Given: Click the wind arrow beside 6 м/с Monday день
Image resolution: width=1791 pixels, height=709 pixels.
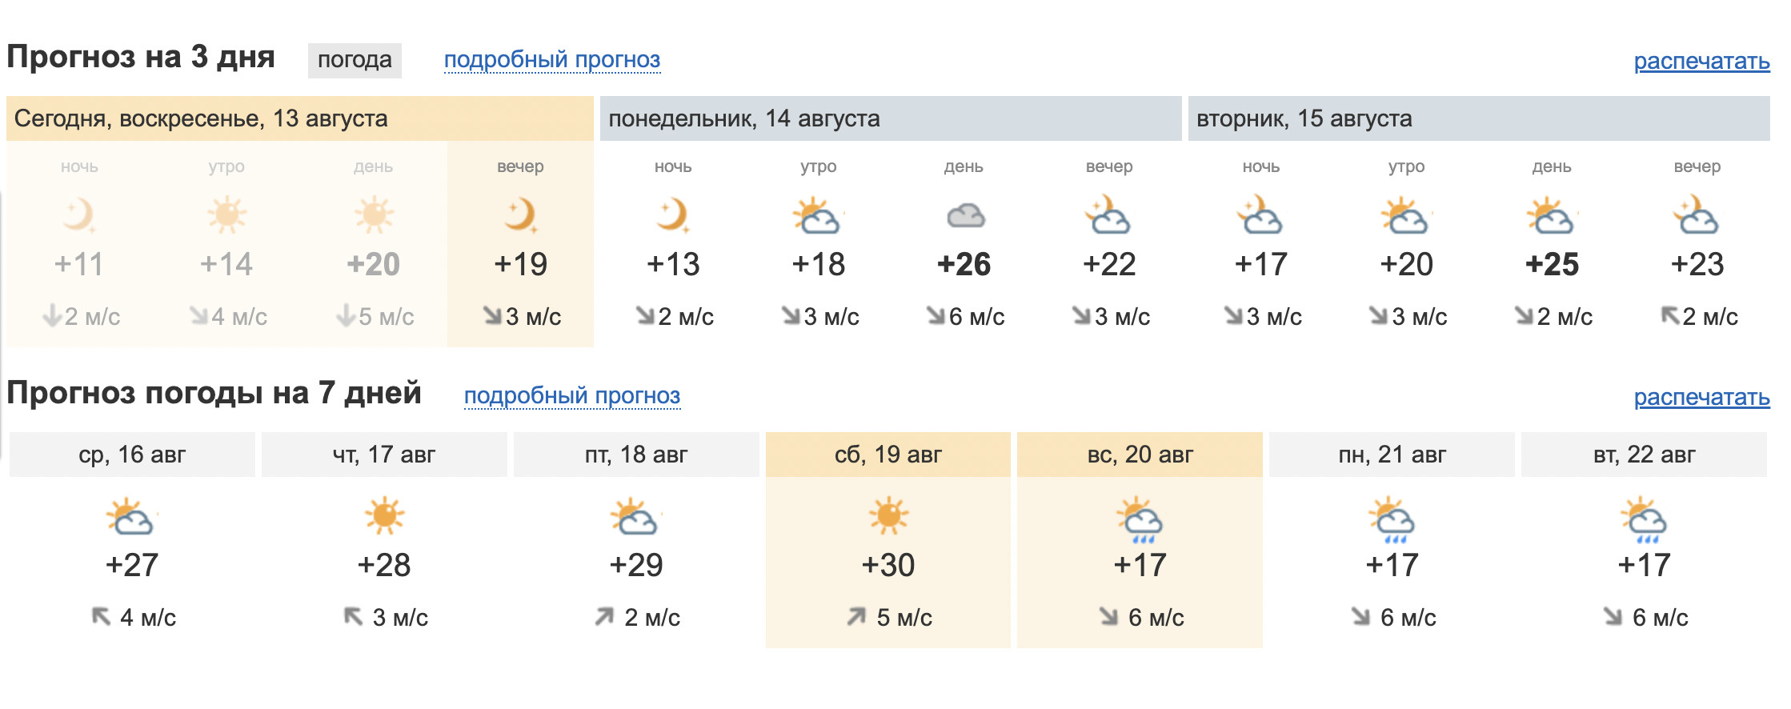Looking at the screenshot, I should tap(936, 316).
